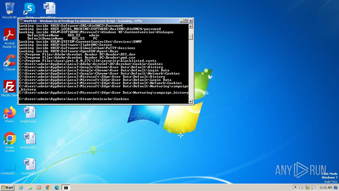This screenshot has height=191, width=339.
Task: Open the createbrow Word document
Action: [x=29, y=167]
